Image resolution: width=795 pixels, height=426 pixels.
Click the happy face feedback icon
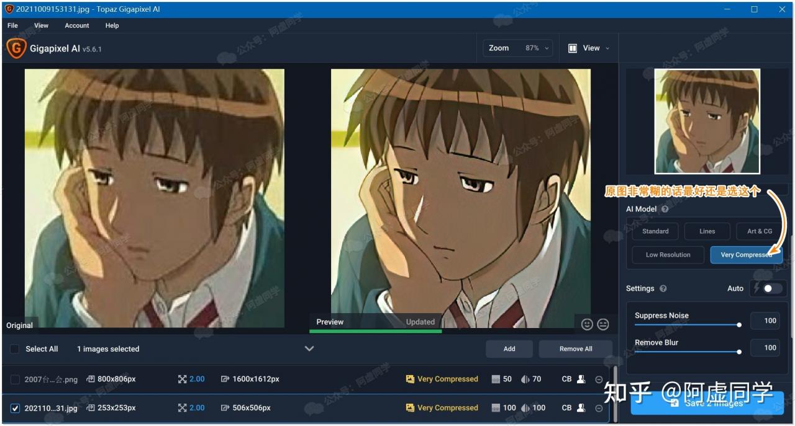[x=587, y=324]
